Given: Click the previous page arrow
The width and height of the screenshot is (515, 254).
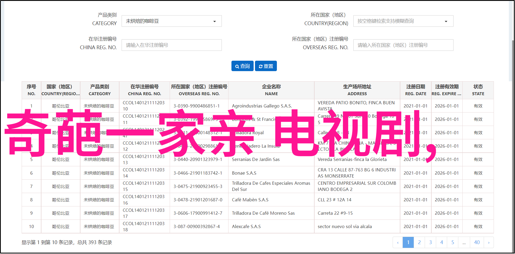Looking at the screenshot, I should pyautogui.click(x=398, y=243).
